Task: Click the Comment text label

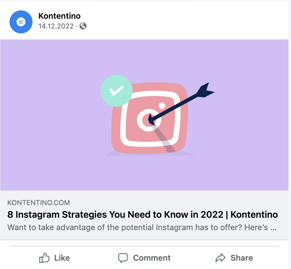Action: (152, 258)
